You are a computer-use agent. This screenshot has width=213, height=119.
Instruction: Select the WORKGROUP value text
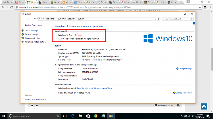[87, 79]
